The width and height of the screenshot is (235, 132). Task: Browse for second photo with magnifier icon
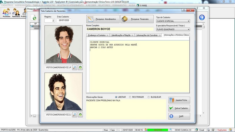click(x=75, y=115)
